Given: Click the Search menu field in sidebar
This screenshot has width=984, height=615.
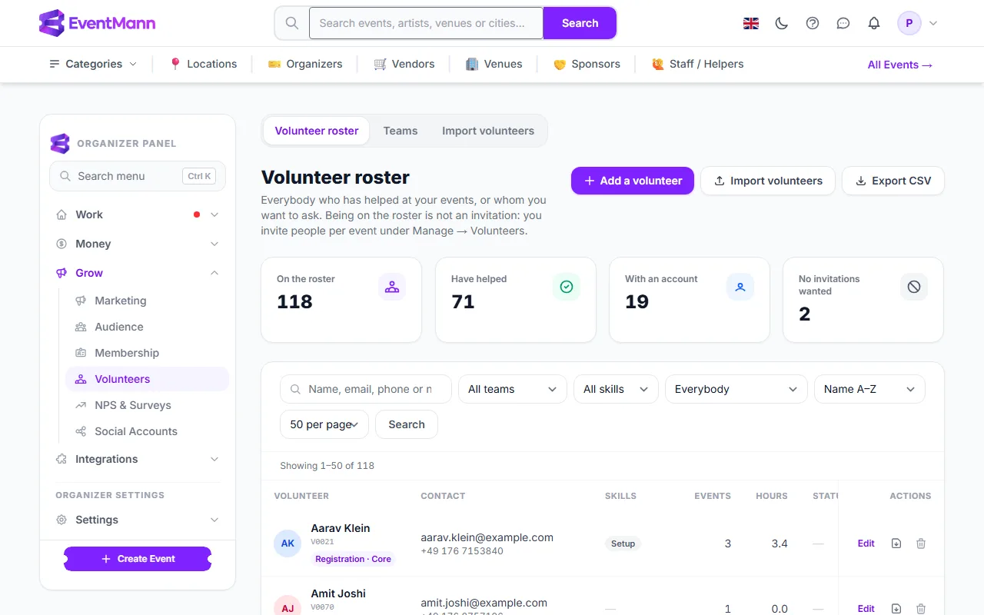Looking at the screenshot, I should pos(138,176).
